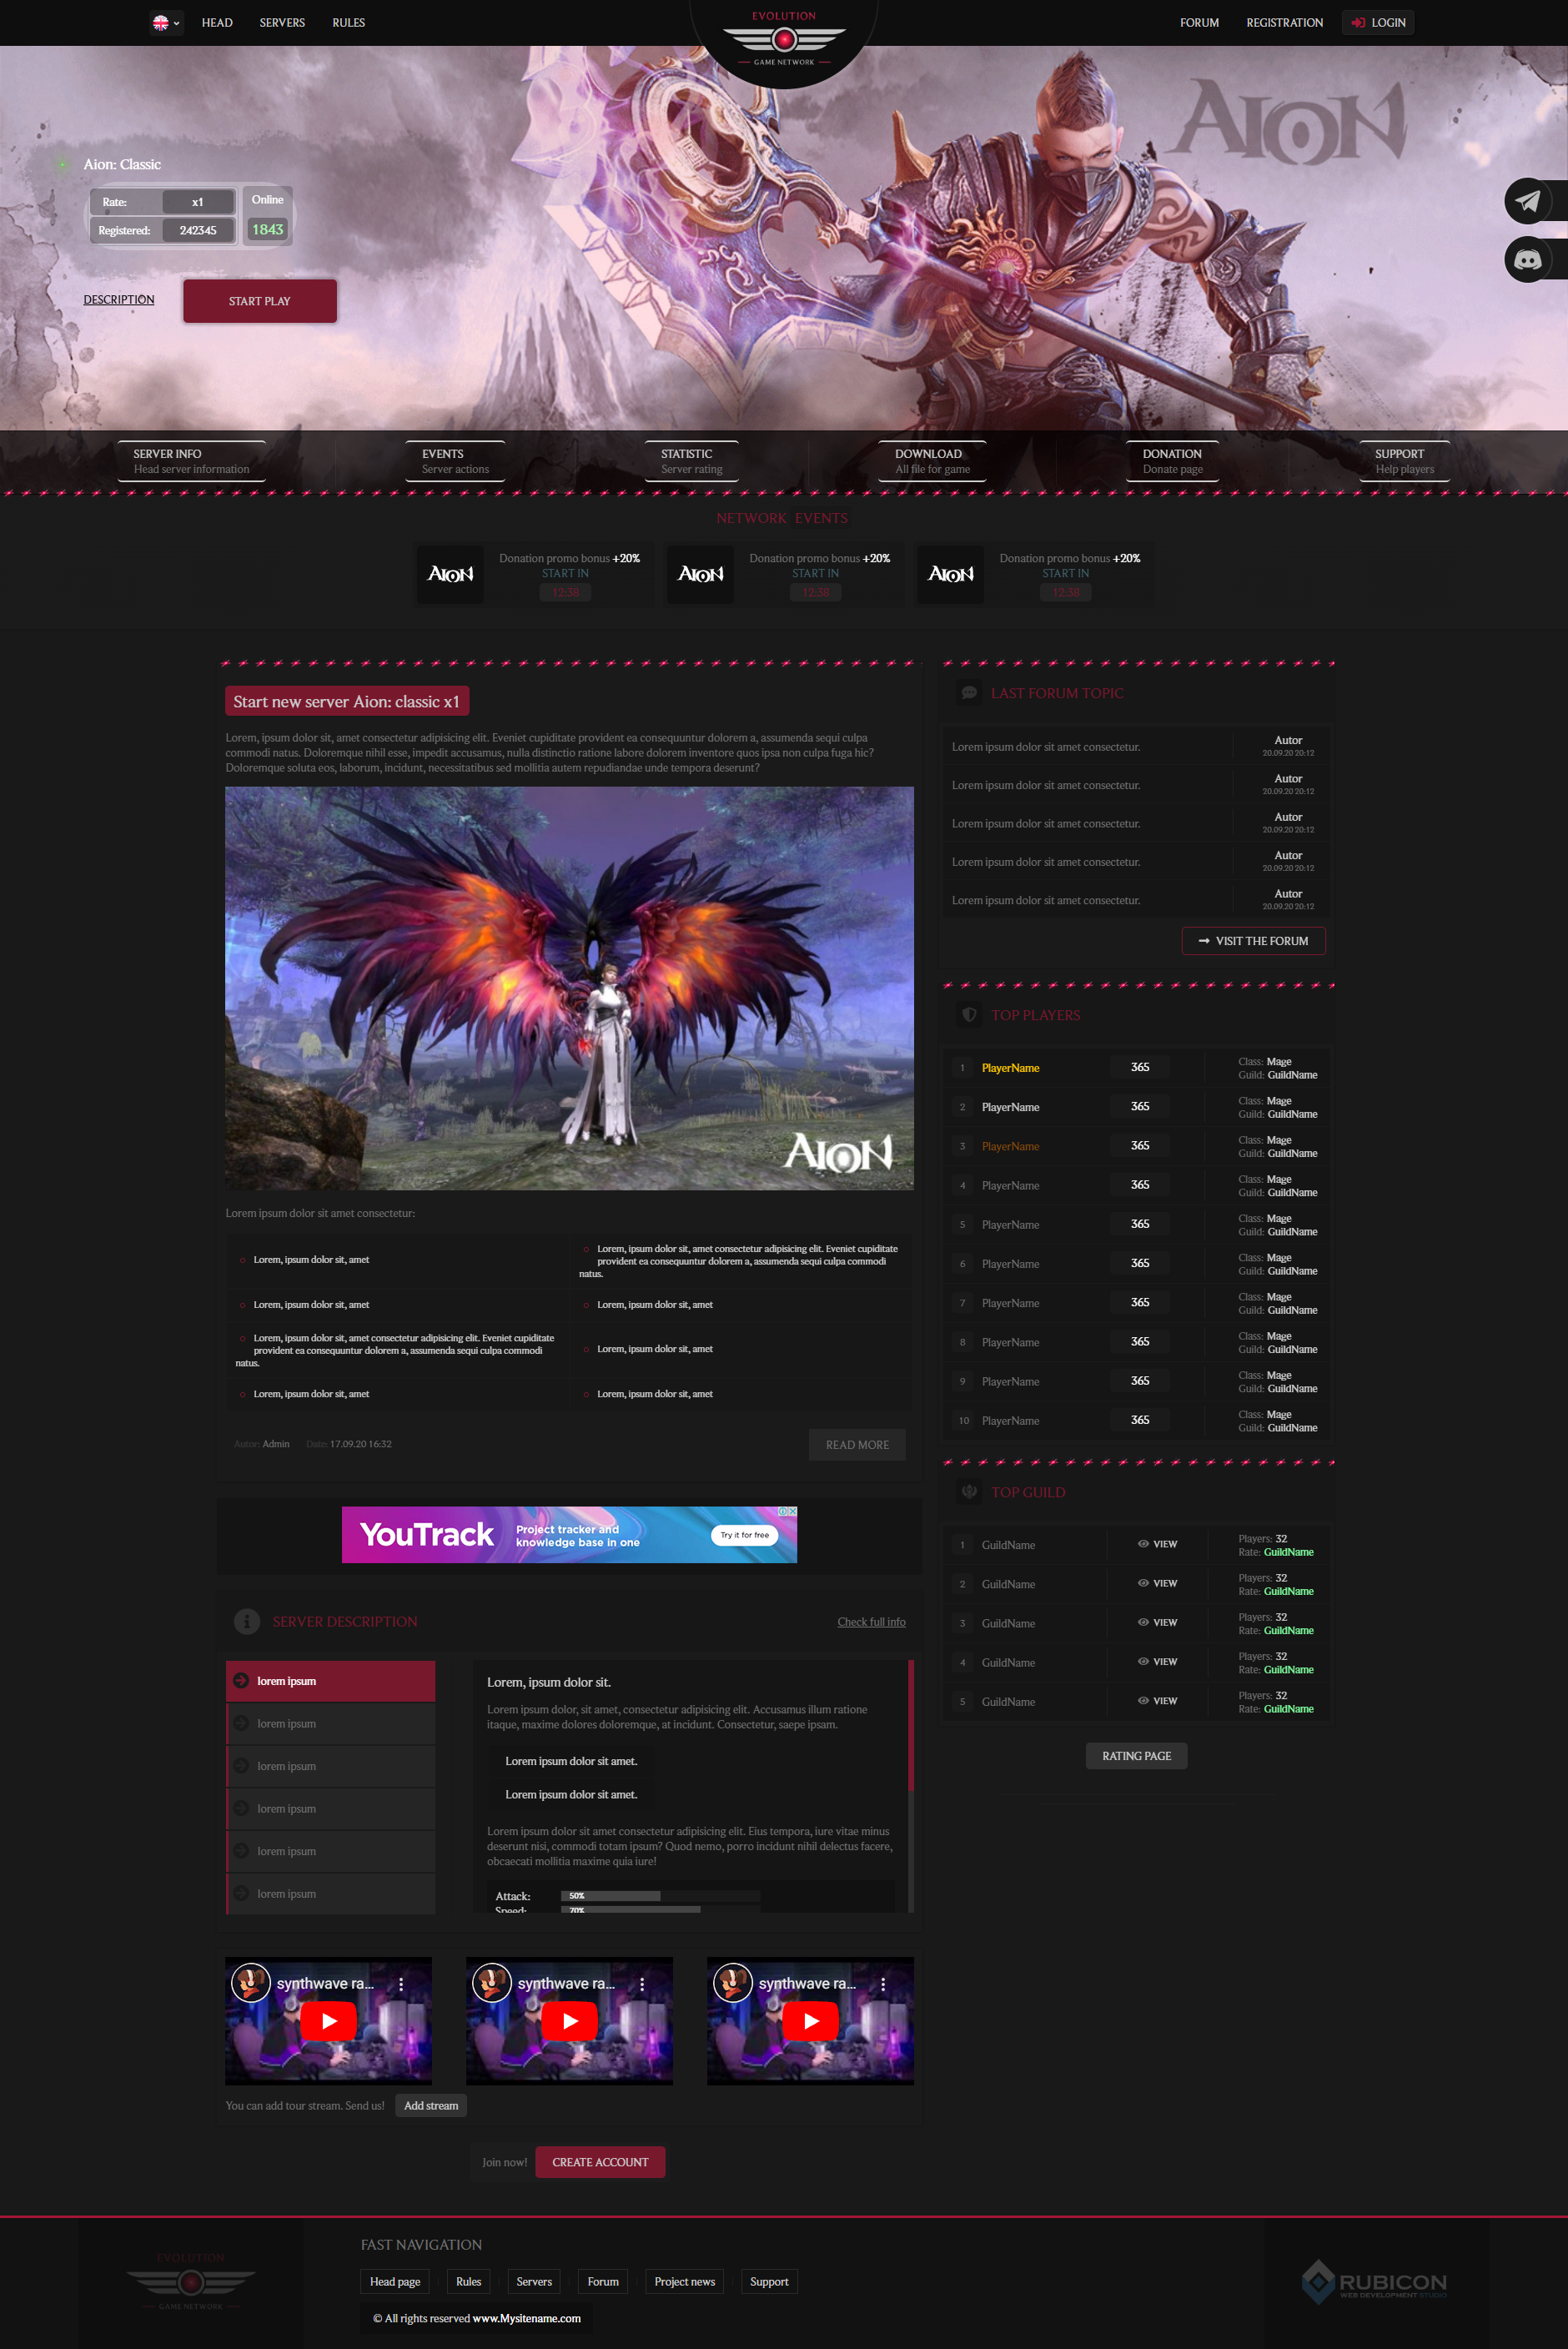Screen dimensions: 1568x2349
Task: Play the second synthwave radio video
Action: tap(569, 2021)
